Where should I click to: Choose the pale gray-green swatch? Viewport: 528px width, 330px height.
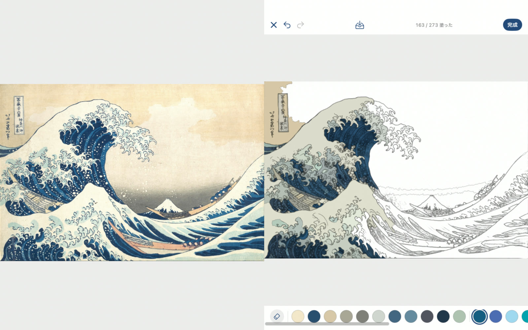coord(379,316)
